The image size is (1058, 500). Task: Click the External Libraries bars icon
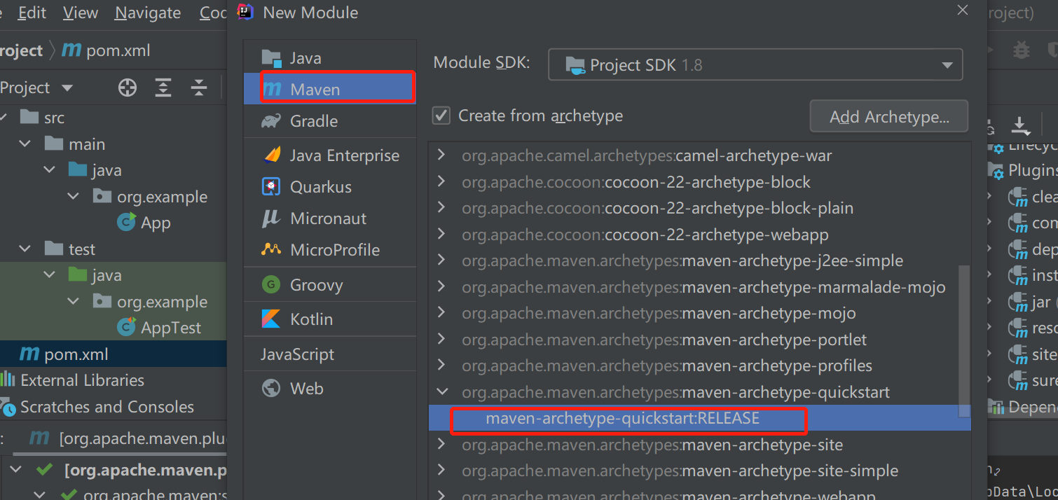(x=8, y=380)
